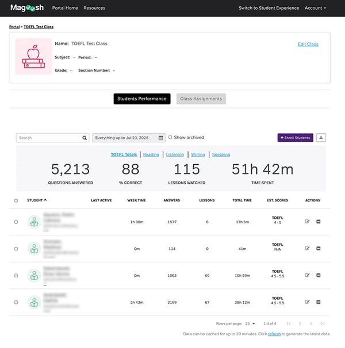345x348 pixels.
Task: Click the TOEFL 4 - 5 estimated score
Action: pos(277,220)
